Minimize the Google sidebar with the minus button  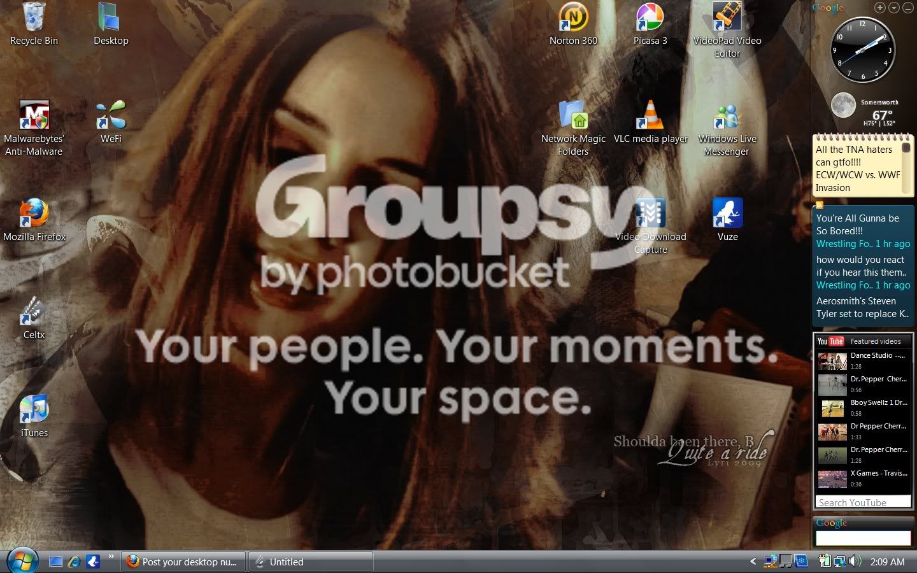point(907,8)
